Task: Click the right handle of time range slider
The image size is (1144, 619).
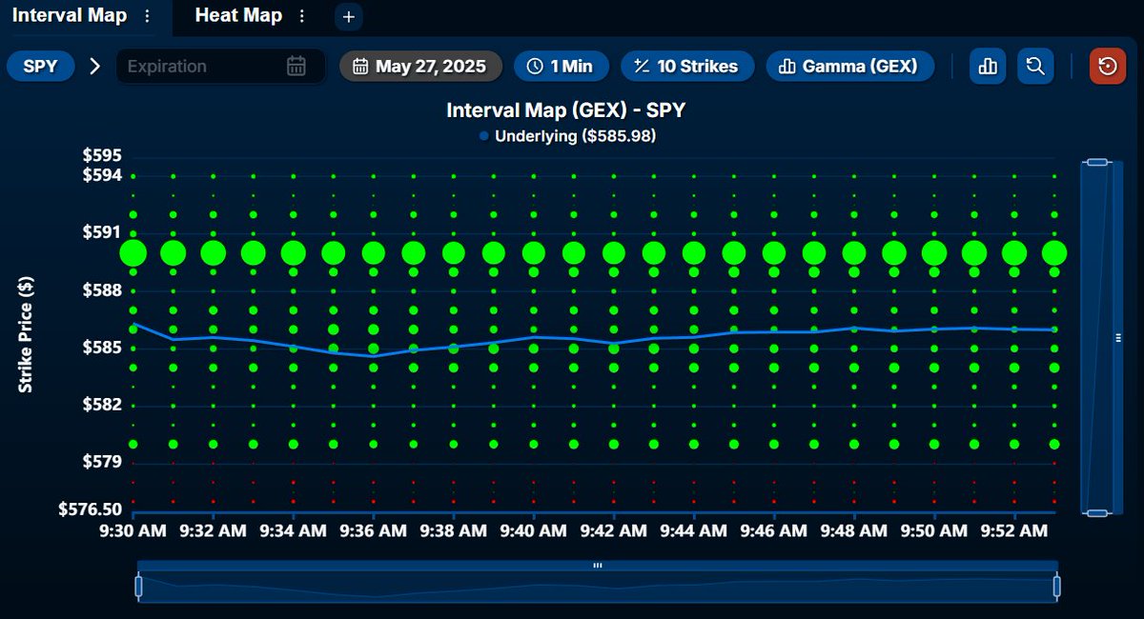Action: pyautogui.click(x=1056, y=586)
